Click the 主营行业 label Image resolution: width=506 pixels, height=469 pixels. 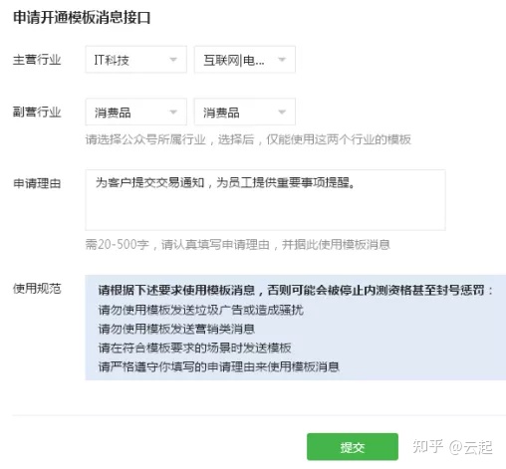pos(37,60)
